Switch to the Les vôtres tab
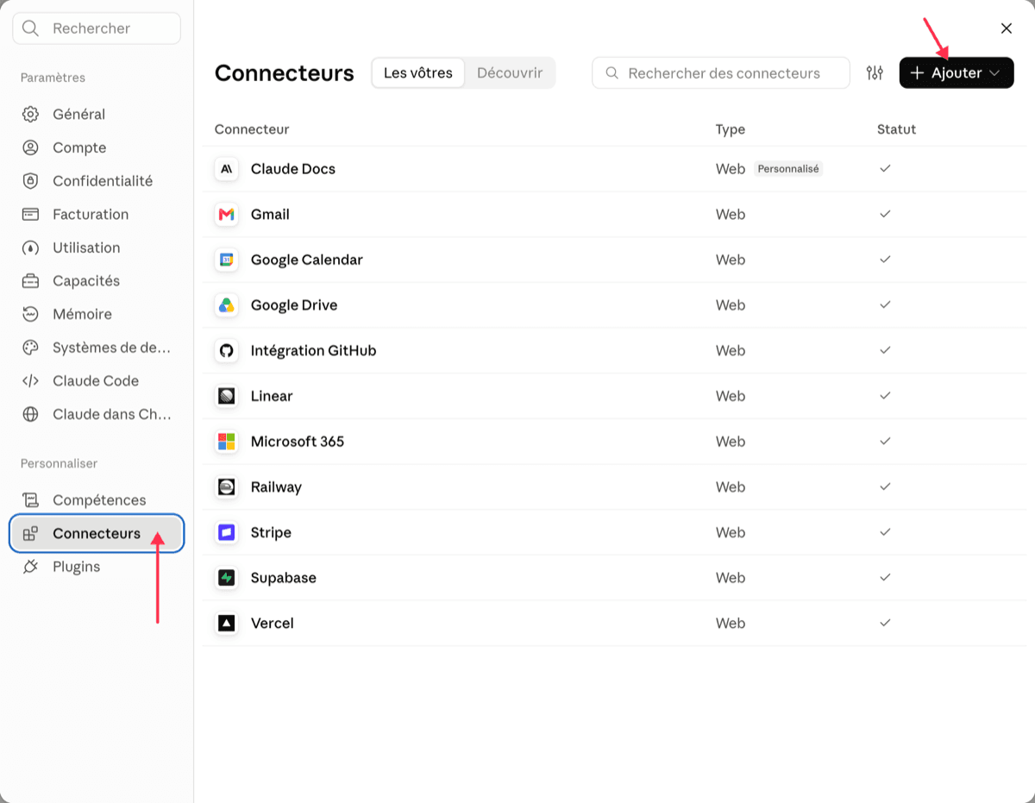Viewport: 1035px width, 803px height. click(418, 73)
